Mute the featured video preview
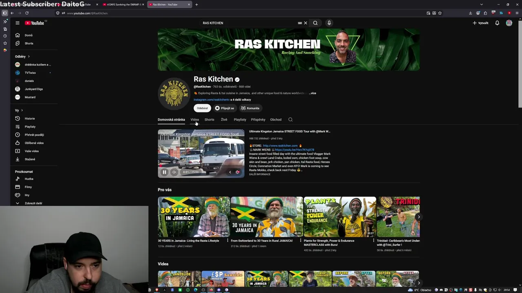Screen dimensions: 522x293 [x=174, y=172]
